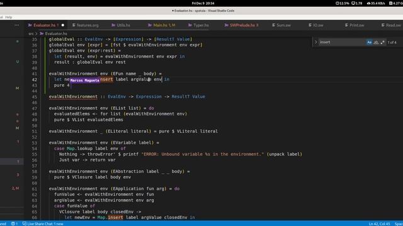Click line number 42 in the gutter
Image resolution: width=403 pixels, height=226 pixels.
(x=35, y=80)
